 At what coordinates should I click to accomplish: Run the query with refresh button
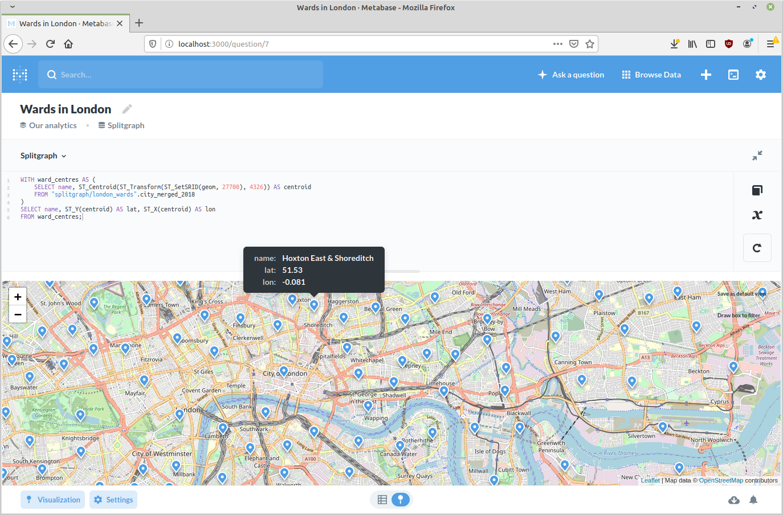[x=757, y=248]
